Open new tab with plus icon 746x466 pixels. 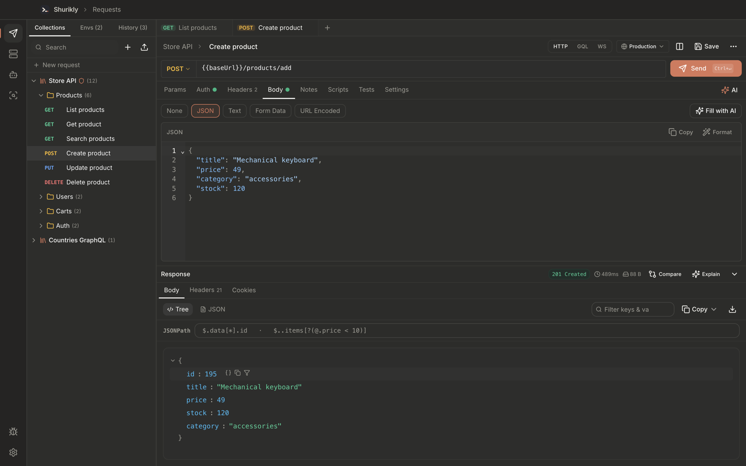(327, 28)
